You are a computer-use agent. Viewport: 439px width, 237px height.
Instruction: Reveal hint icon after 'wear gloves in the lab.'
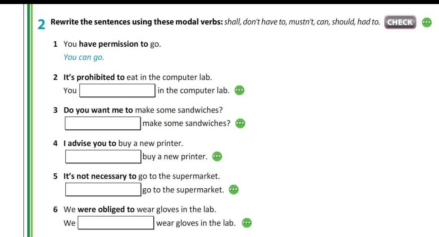tap(247, 223)
